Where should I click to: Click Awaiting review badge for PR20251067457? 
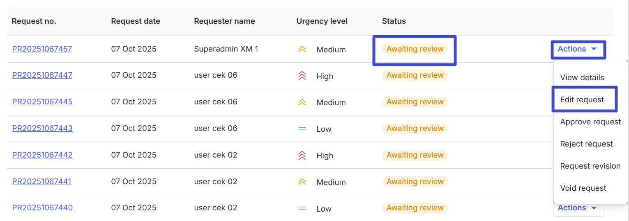pos(415,49)
